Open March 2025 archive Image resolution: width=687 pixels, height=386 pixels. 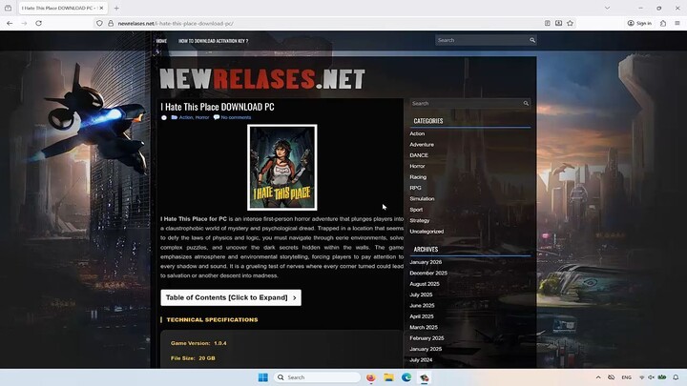click(424, 327)
